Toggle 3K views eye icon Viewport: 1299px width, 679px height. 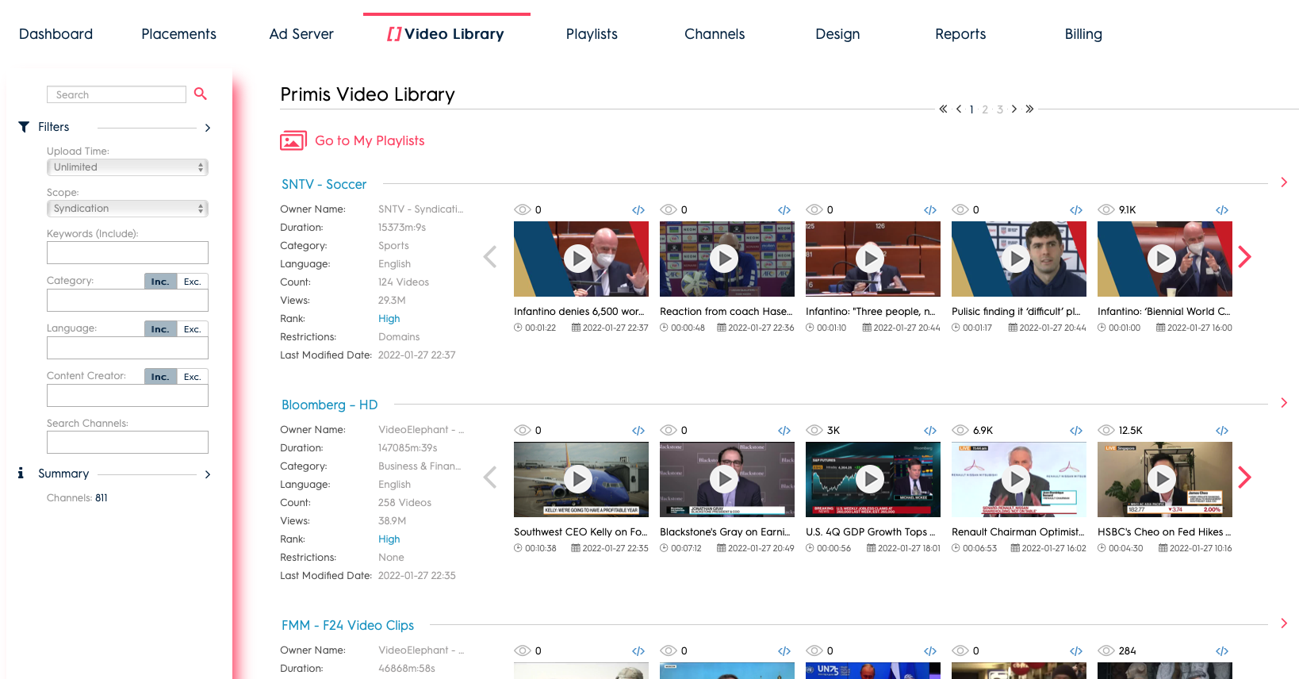click(x=814, y=430)
